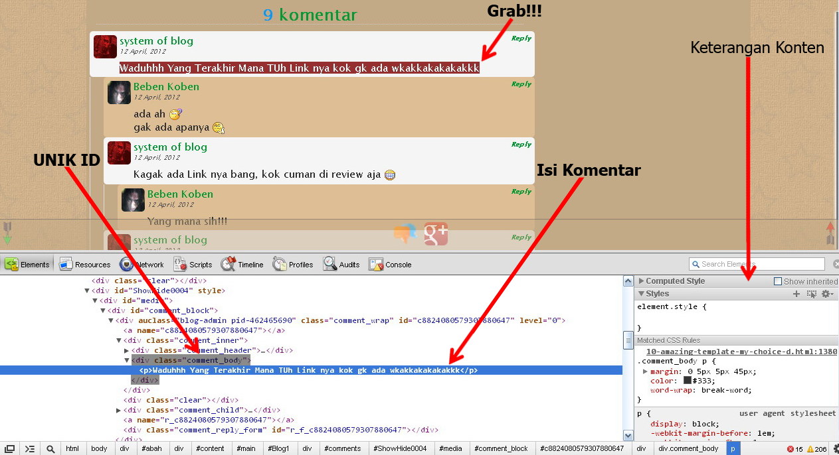Collapse the div id media node

click(x=96, y=300)
